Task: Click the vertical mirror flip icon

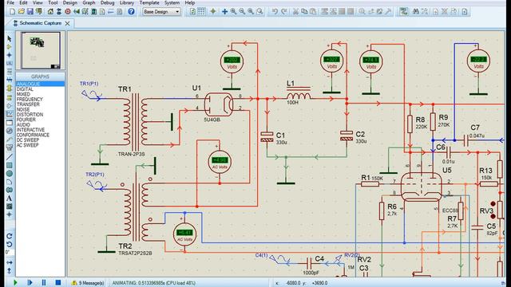Action: (x=9, y=270)
